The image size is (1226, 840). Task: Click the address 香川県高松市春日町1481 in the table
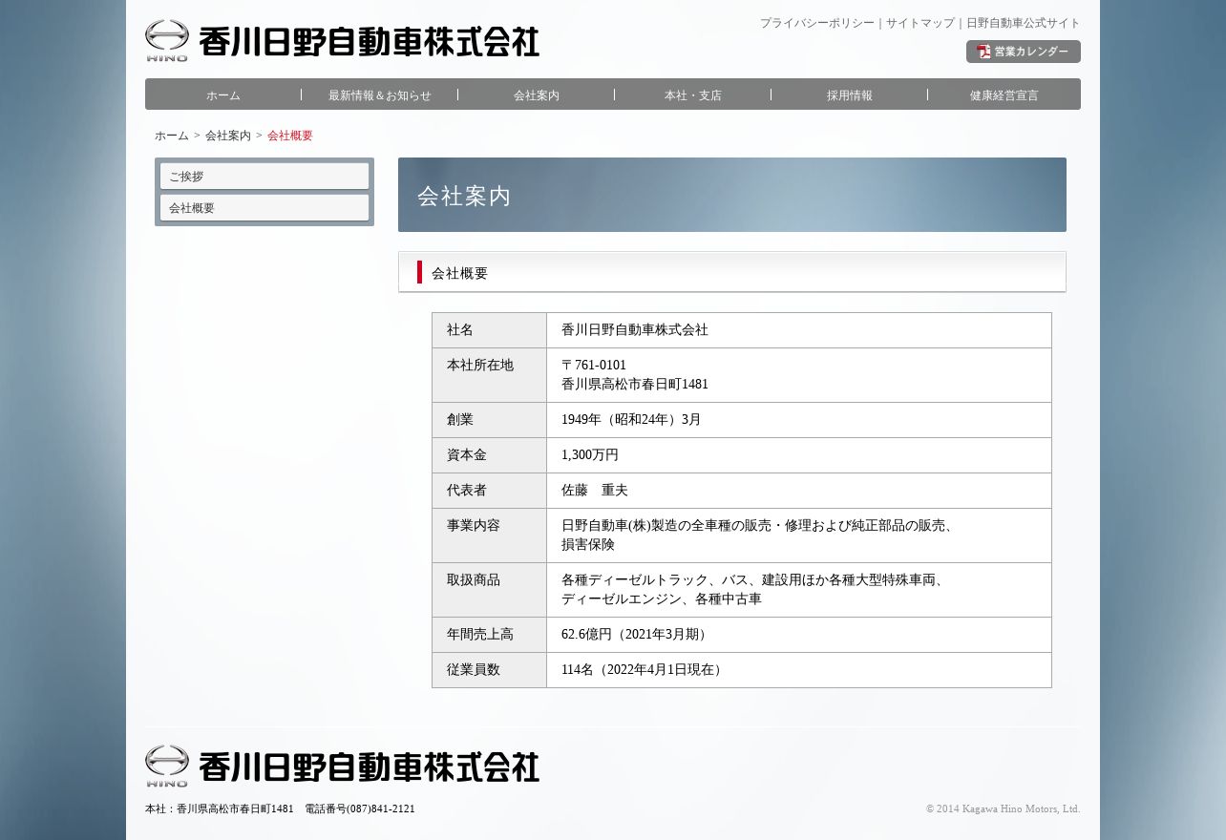635,385
